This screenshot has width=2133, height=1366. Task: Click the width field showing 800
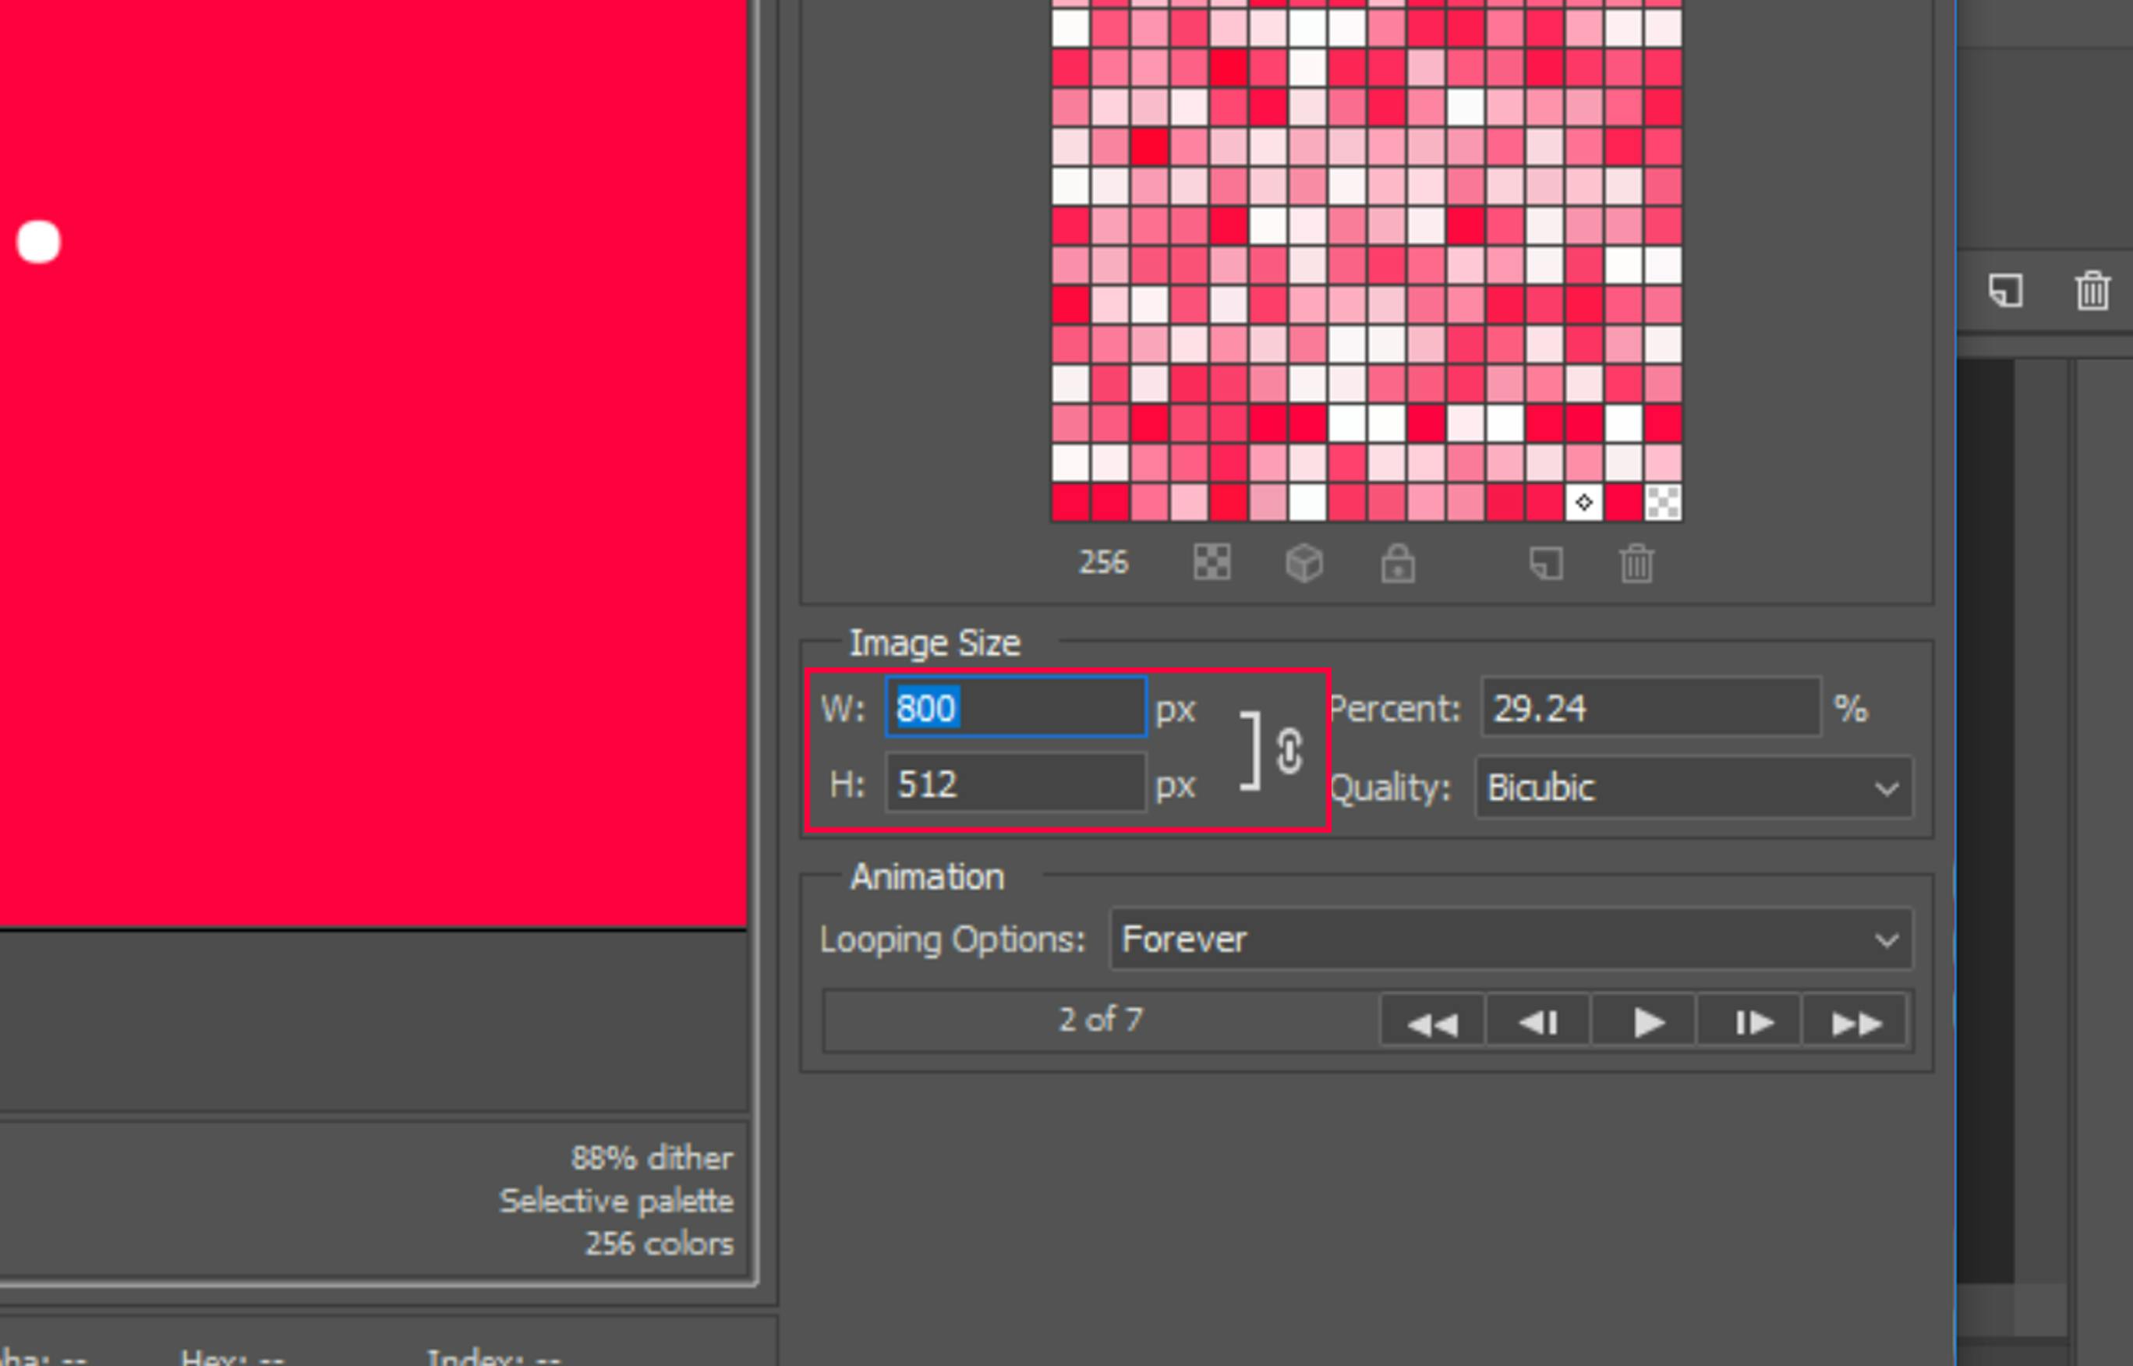[x=1016, y=707]
